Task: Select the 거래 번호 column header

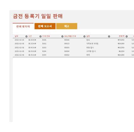Action: 46,36
